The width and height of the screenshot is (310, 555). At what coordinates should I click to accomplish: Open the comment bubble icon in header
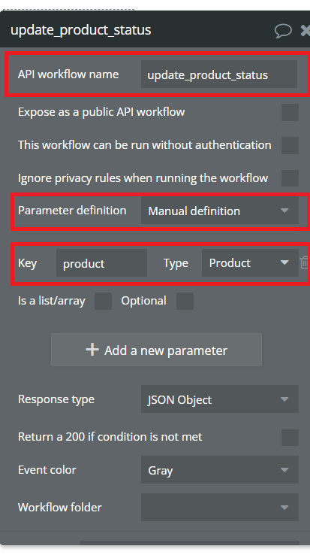[x=283, y=31]
